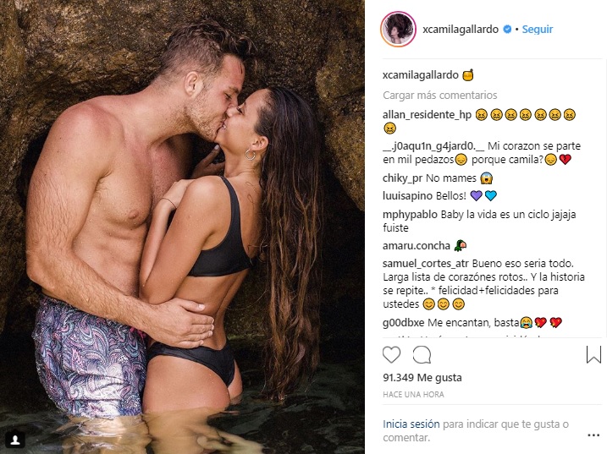Image resolution: width=607 pixels, height=454 pixels.
Task: Open comments via the speech bubble icon
Action: coord(422,354)
